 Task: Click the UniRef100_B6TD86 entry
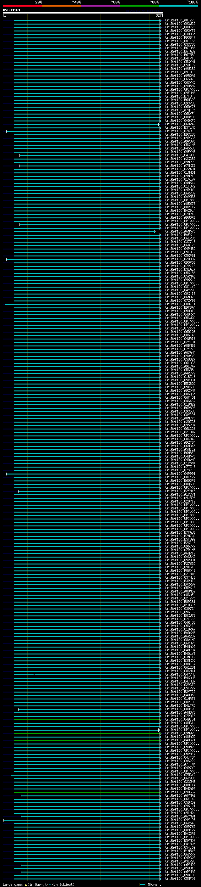tap(180, 48)
